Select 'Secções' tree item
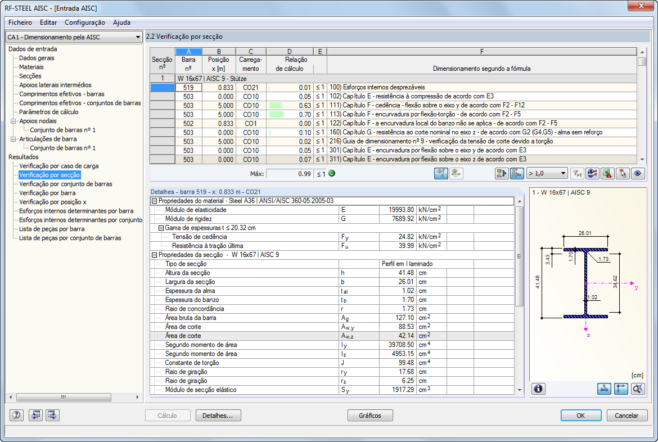Viewport: 658px width, 442px height. pyautogui.click(x=30, y=76)
